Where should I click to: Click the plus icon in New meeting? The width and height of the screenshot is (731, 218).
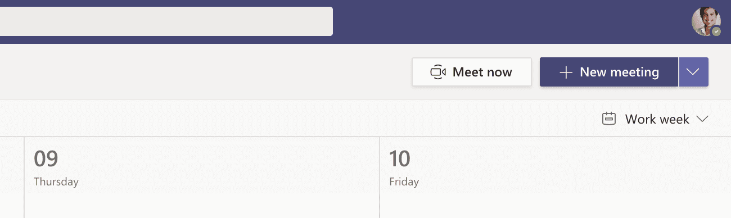point(566,72)
